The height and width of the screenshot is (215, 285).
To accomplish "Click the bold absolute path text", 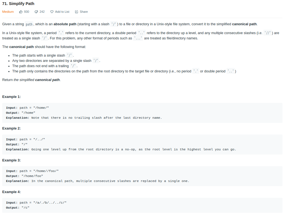I will 65,24.
